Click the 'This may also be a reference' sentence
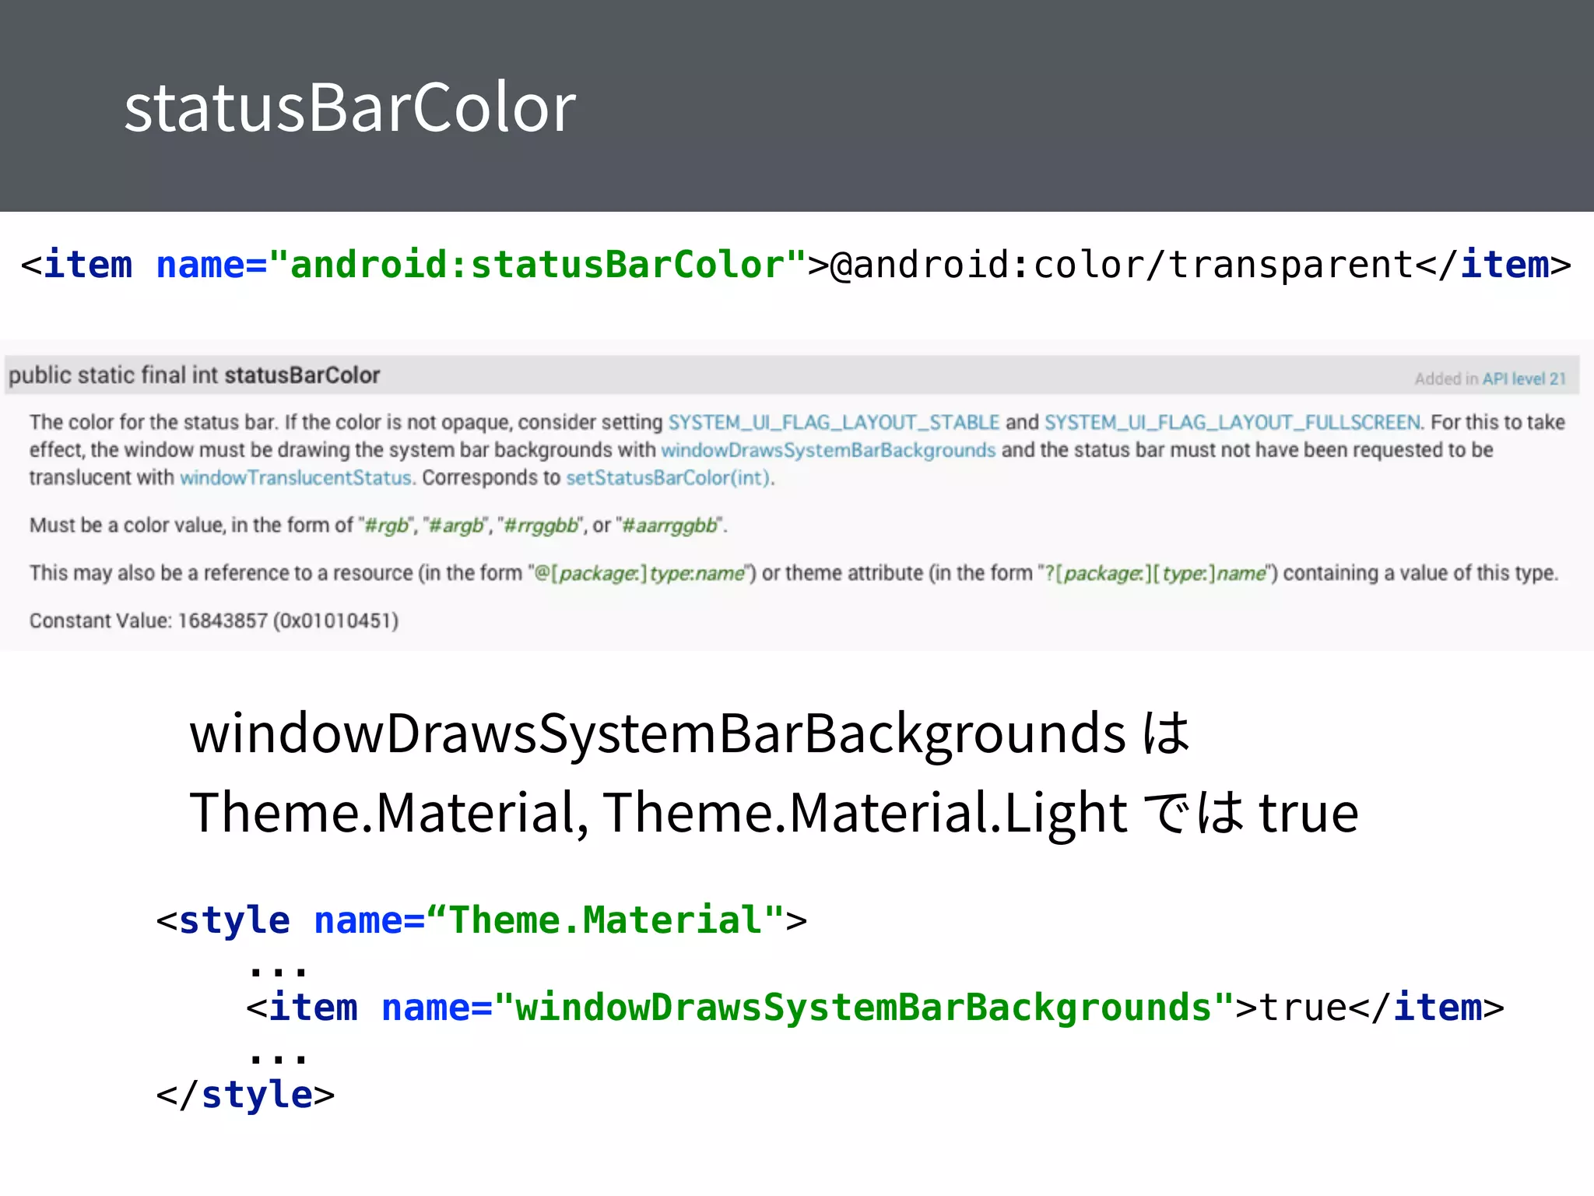 794,573
